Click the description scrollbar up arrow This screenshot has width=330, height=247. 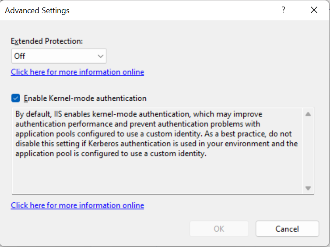click(308, 114)
